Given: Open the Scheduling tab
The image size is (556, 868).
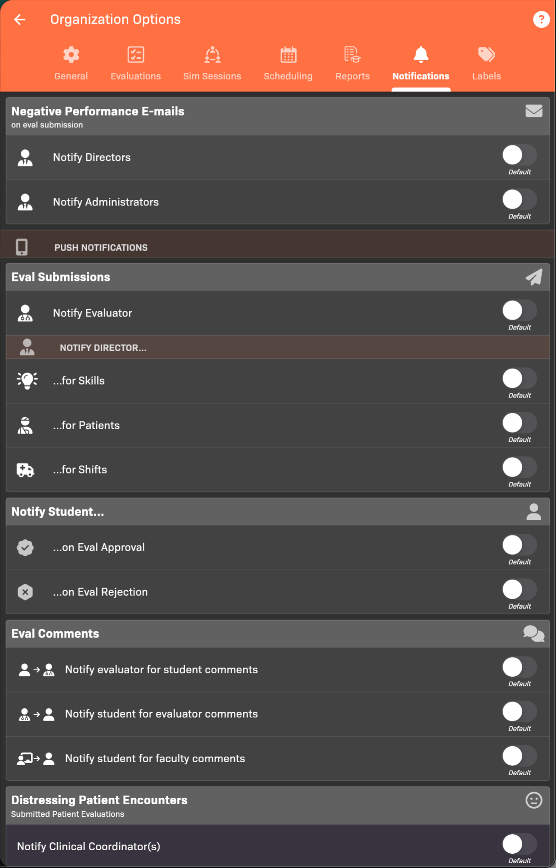Looking at the screenshot, I should pos(288,63).
